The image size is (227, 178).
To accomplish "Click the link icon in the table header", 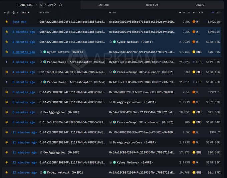I will [x=8, y=13].
